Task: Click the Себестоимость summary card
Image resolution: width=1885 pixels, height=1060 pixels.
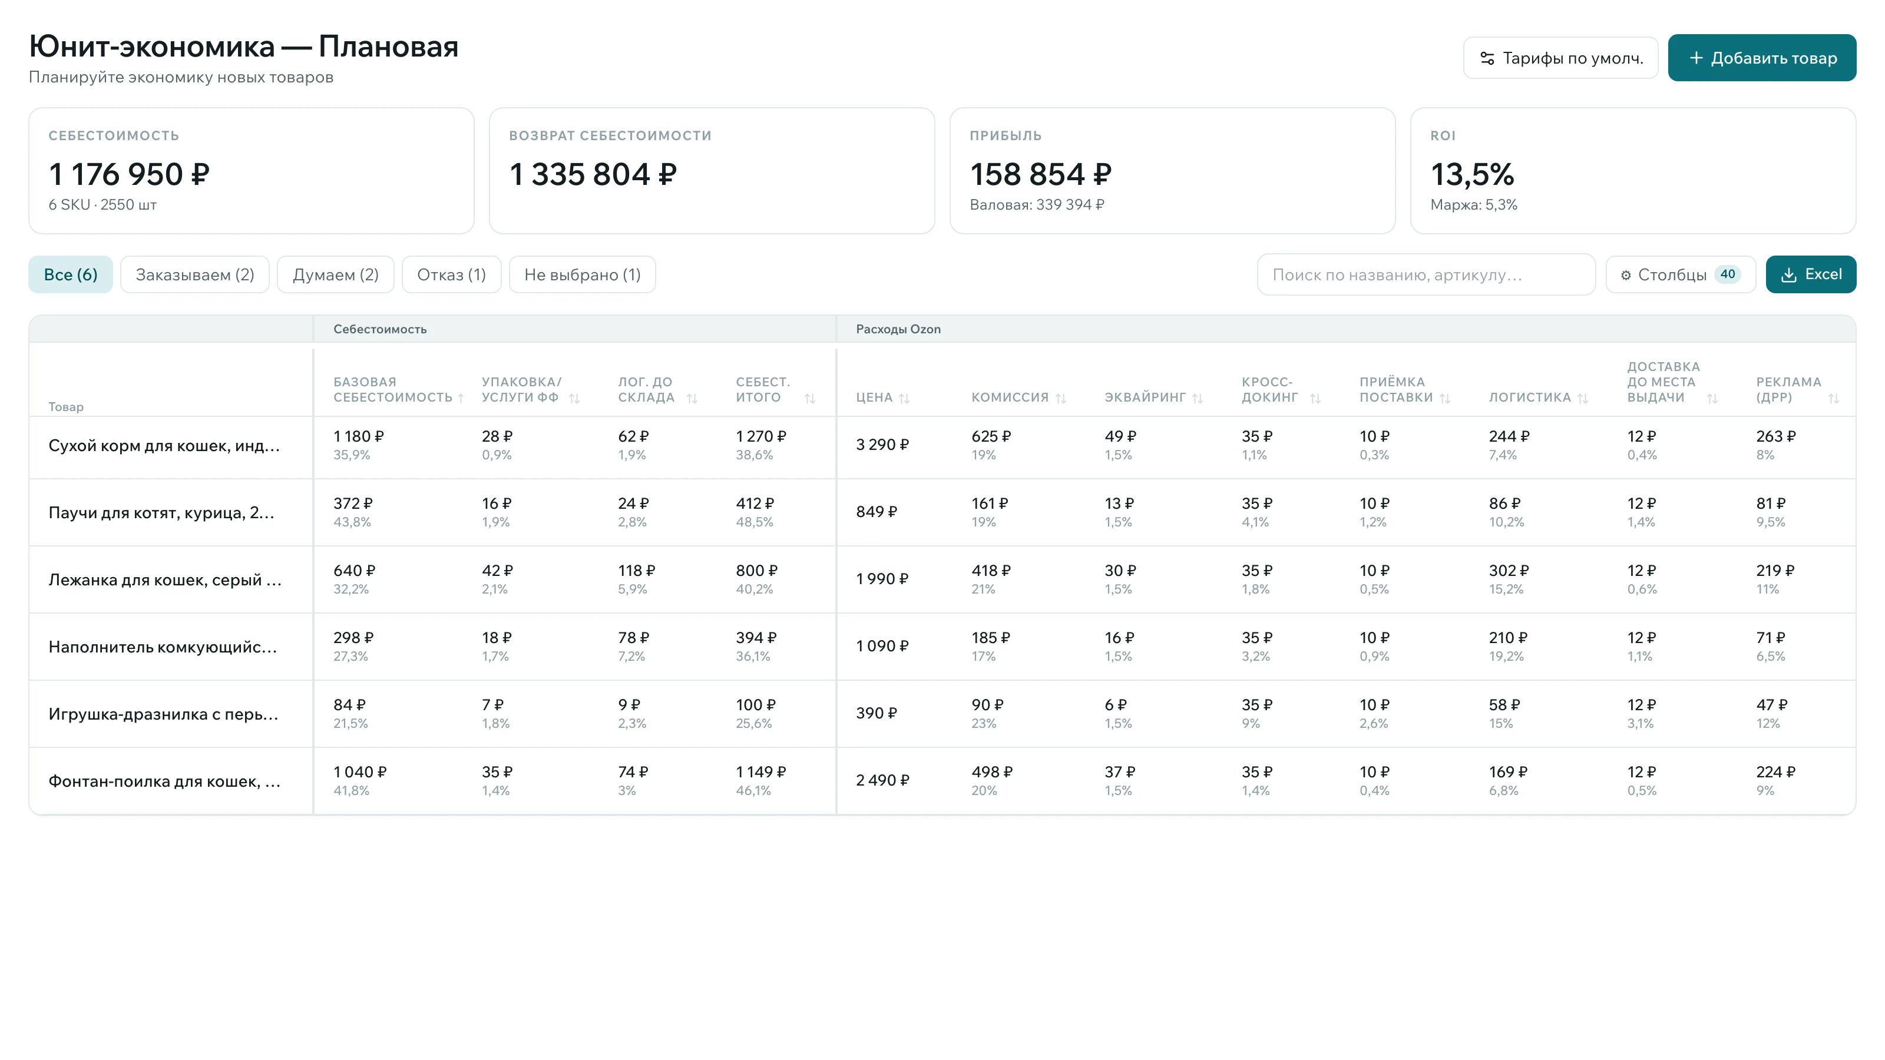Action: (x=252, y=171)
